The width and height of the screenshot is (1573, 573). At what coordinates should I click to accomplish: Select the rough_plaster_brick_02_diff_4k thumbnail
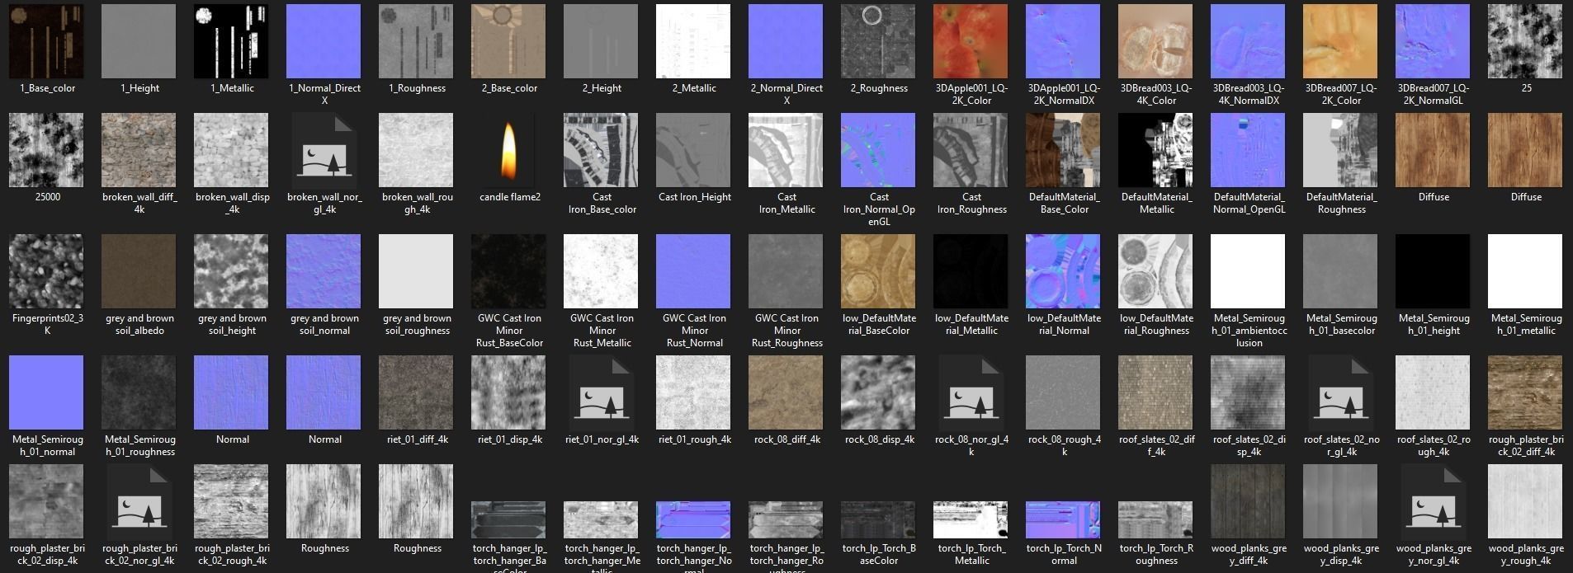(x=1525, y=392)
